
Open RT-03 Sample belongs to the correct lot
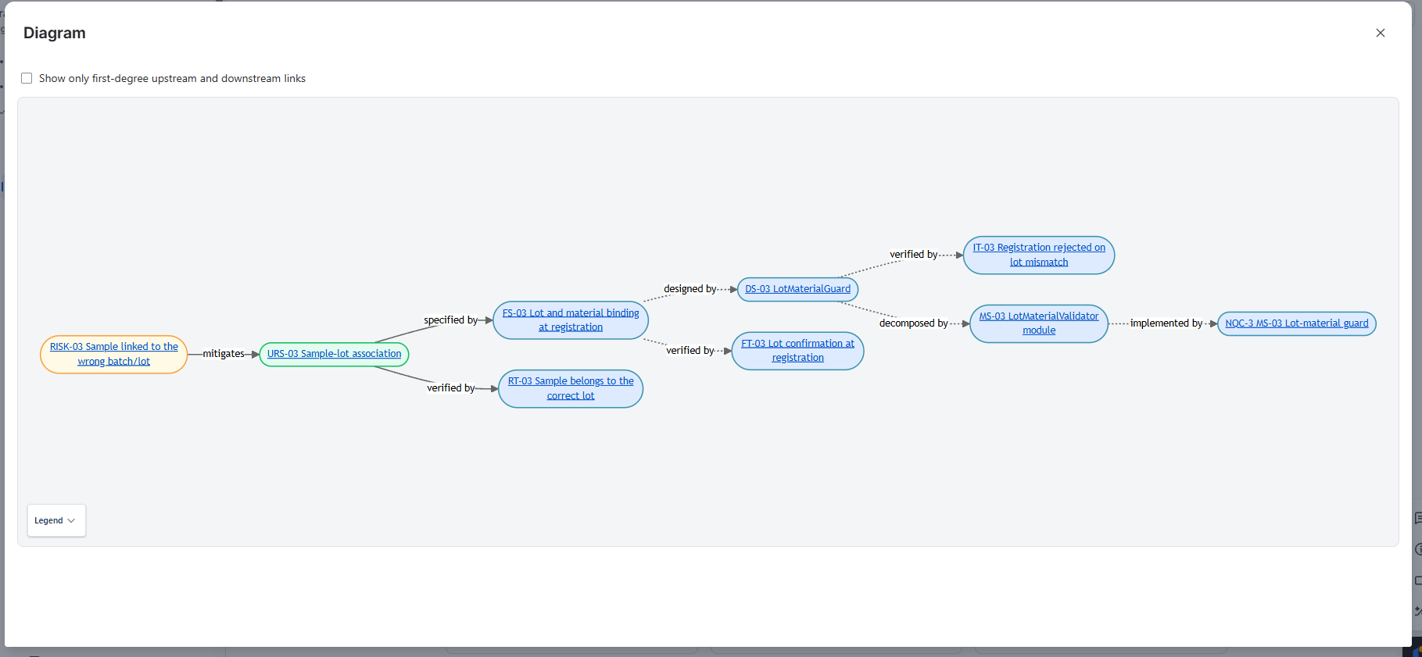[571, 388]
